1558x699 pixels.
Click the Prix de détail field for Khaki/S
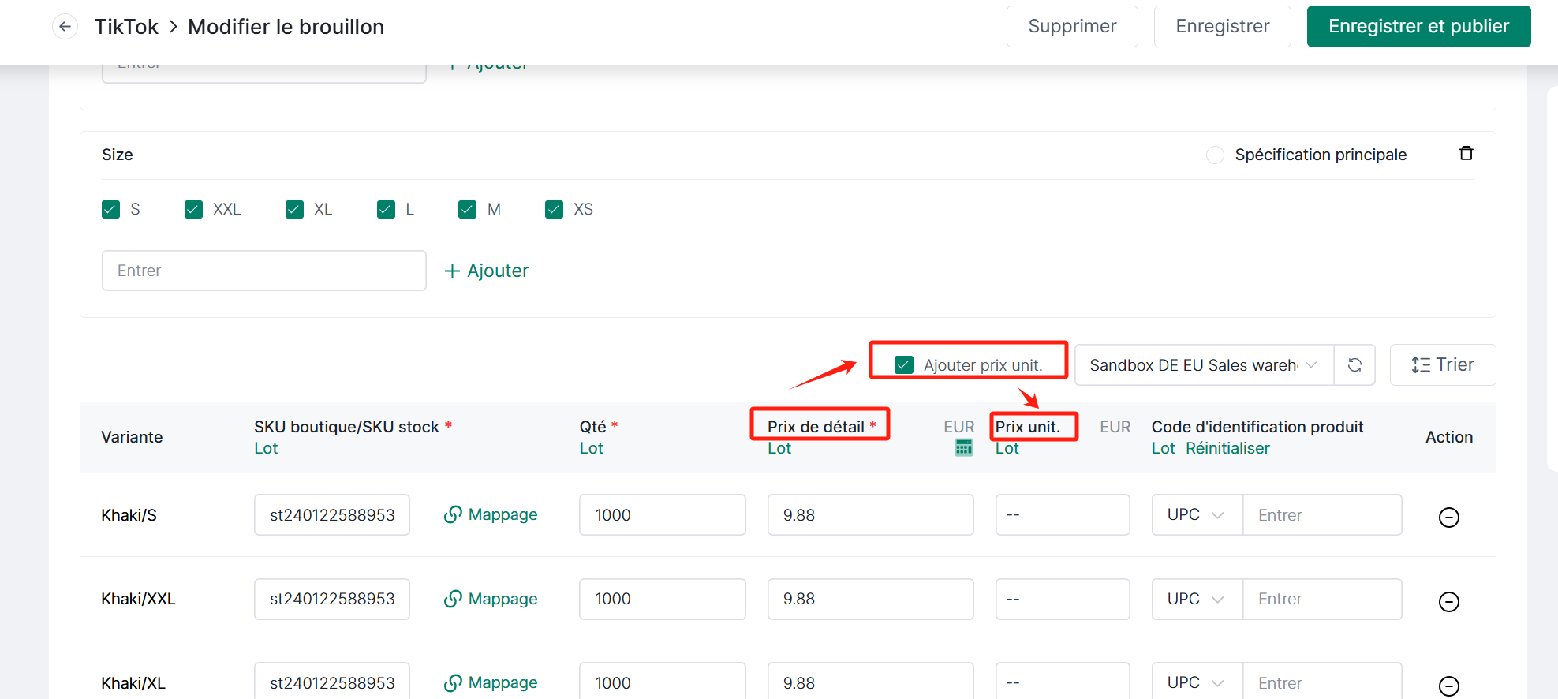pos(869,515)
